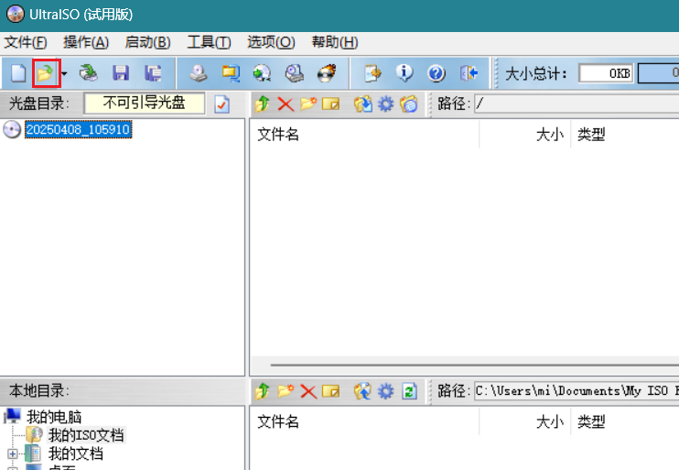The height and width of the screenshot is (470, 679).
Task: Click green Refresh icon in local toolbar
Action: point(409,391)
